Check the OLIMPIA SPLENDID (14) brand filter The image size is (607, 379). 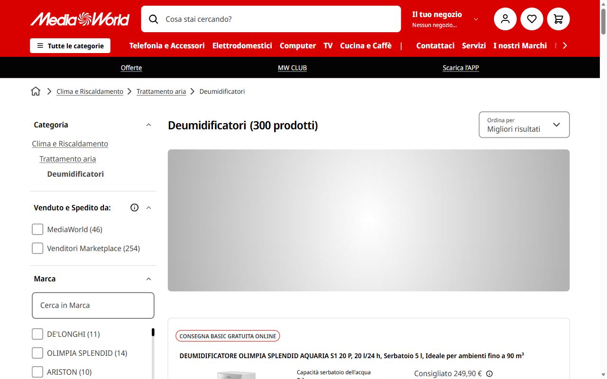[37, 353]
